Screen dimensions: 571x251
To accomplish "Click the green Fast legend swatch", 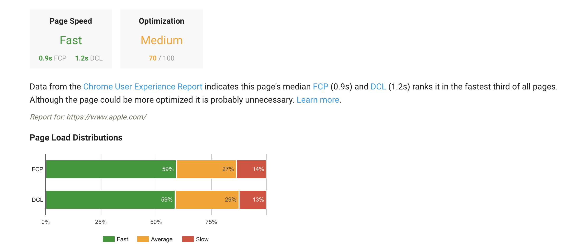I will click(109, 239).
